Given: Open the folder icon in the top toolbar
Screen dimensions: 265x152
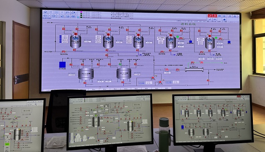Looking at the screenshot, I should click(68, 12).
